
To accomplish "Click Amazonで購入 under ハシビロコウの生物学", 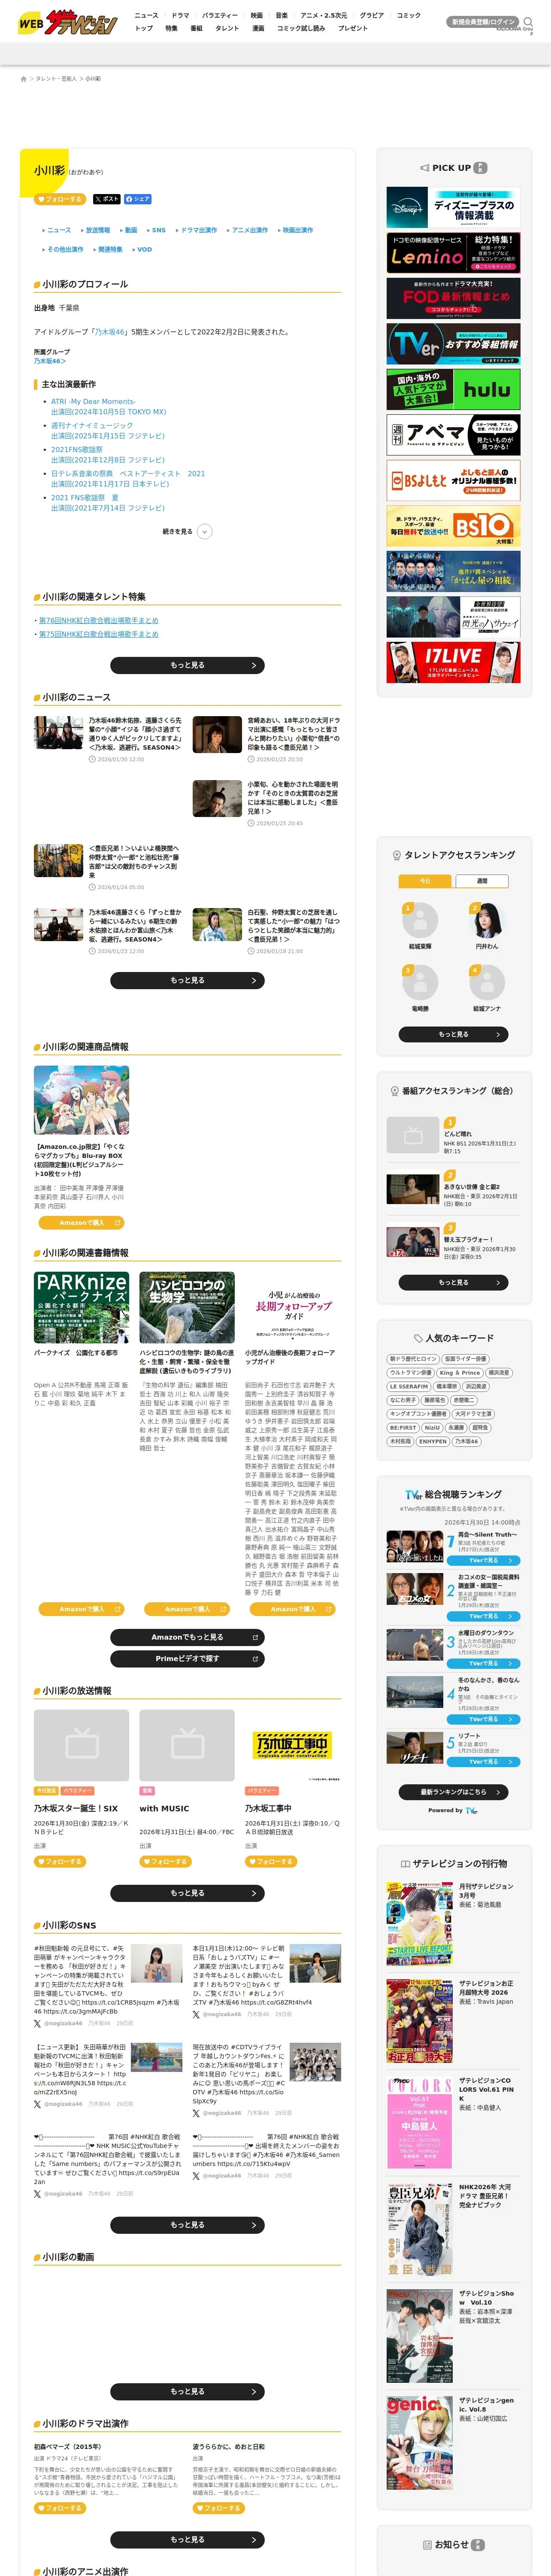I will [187, 1609].
